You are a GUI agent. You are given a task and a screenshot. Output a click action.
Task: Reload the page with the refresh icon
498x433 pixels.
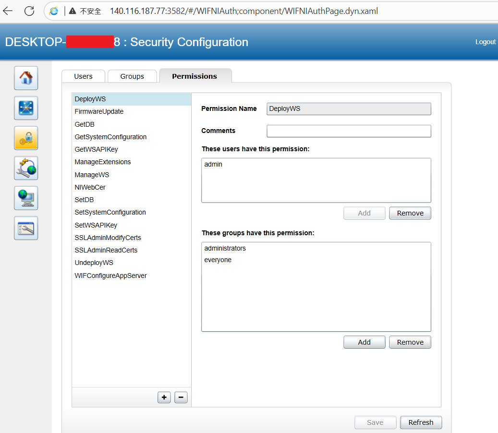point(29,11)
